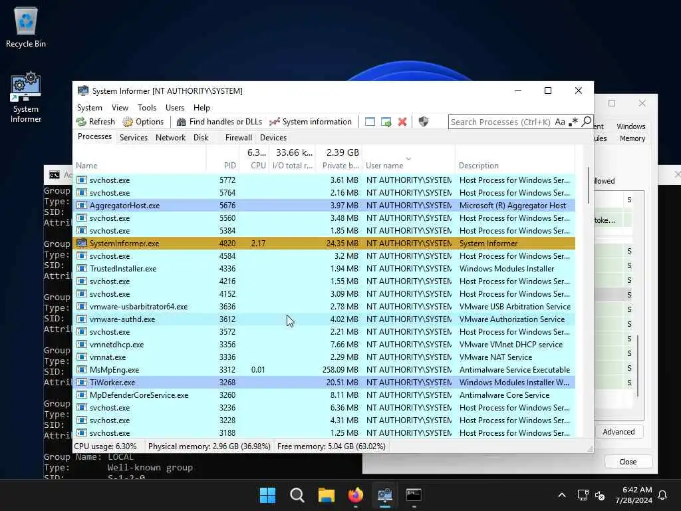Screen dimensions: 681x511
Task: Switch to the Services tab
Action: [x=133, y=137]
